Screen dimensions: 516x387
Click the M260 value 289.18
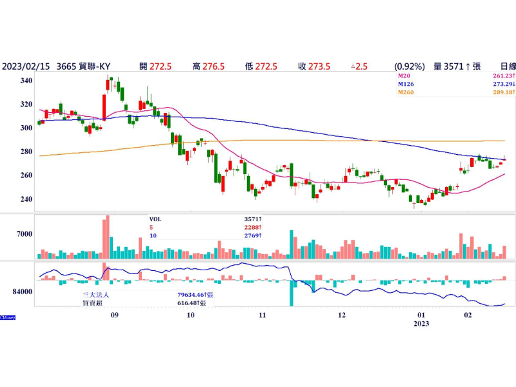pos(504,92)
